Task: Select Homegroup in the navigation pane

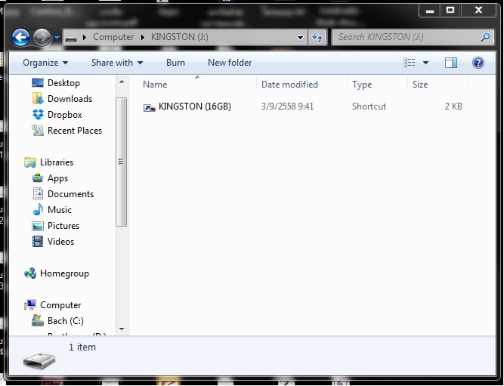Action: coord(64,273)
